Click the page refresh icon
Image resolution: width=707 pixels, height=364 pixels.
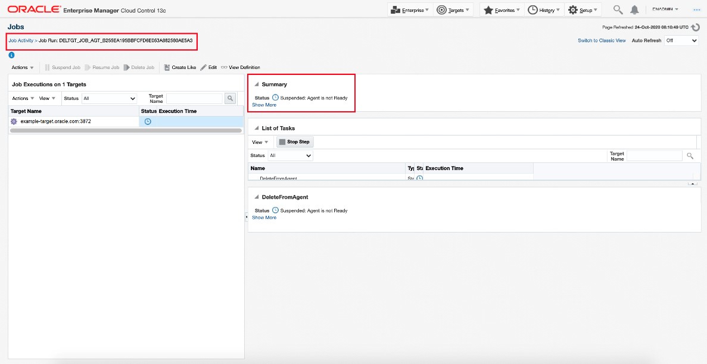coord(695,27)
